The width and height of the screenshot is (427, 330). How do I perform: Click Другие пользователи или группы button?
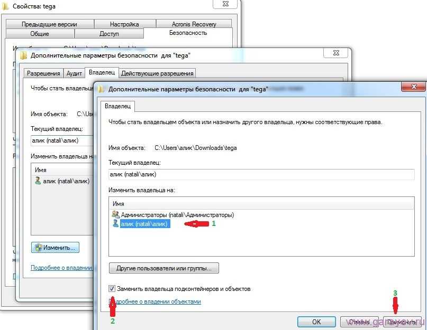pos(163,268)
